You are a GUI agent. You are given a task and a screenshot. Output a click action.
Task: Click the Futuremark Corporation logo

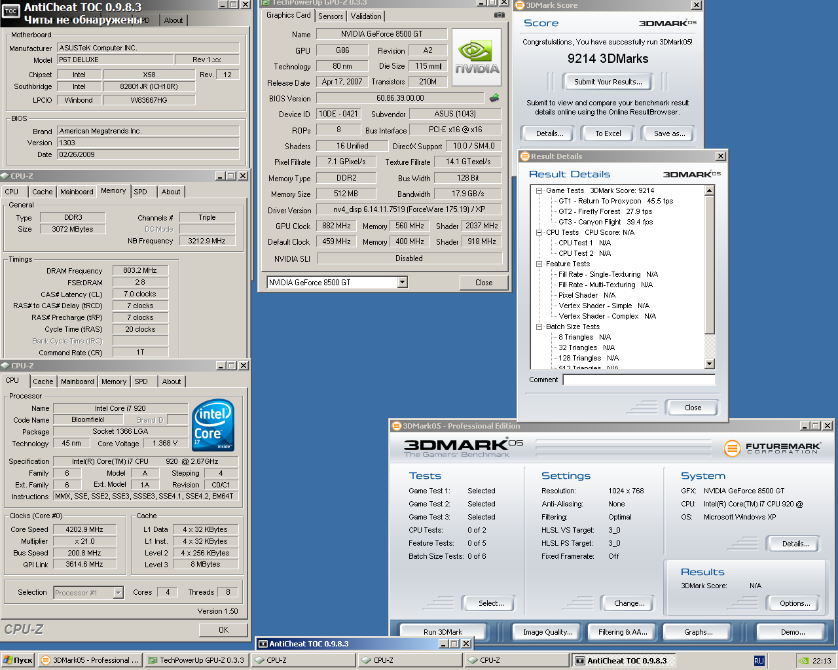773,448
